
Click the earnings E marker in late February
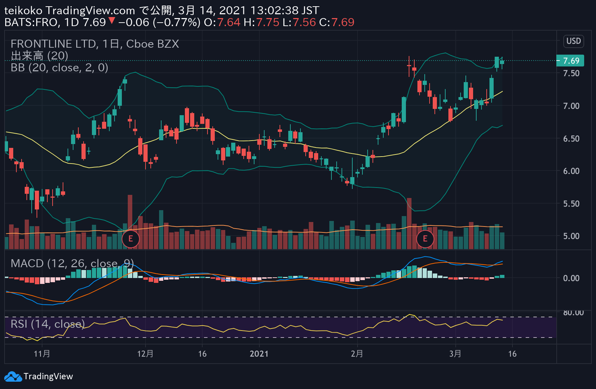tap(425, 239)
